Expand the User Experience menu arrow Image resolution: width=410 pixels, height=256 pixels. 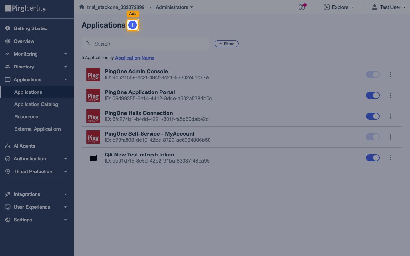(66, 207)
